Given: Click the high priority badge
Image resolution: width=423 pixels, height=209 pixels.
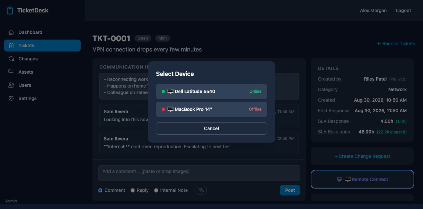Looking at the screenshot, I should tap(163, 38).
